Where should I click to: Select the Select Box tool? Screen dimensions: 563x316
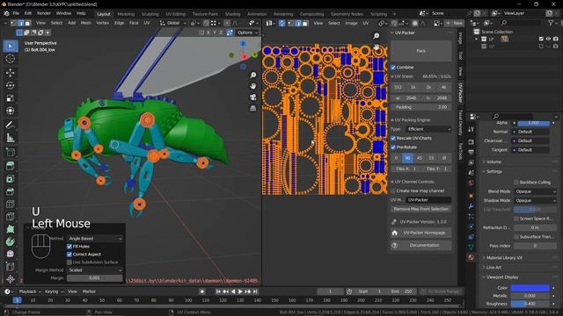pyautogui.click(x=10, y=47)
